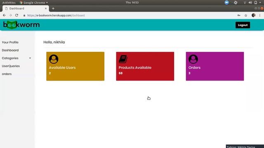The height and width of the screenshot is (148, 264).
Task: Select the Dashboard browser tab
Action: coord(26,8)
